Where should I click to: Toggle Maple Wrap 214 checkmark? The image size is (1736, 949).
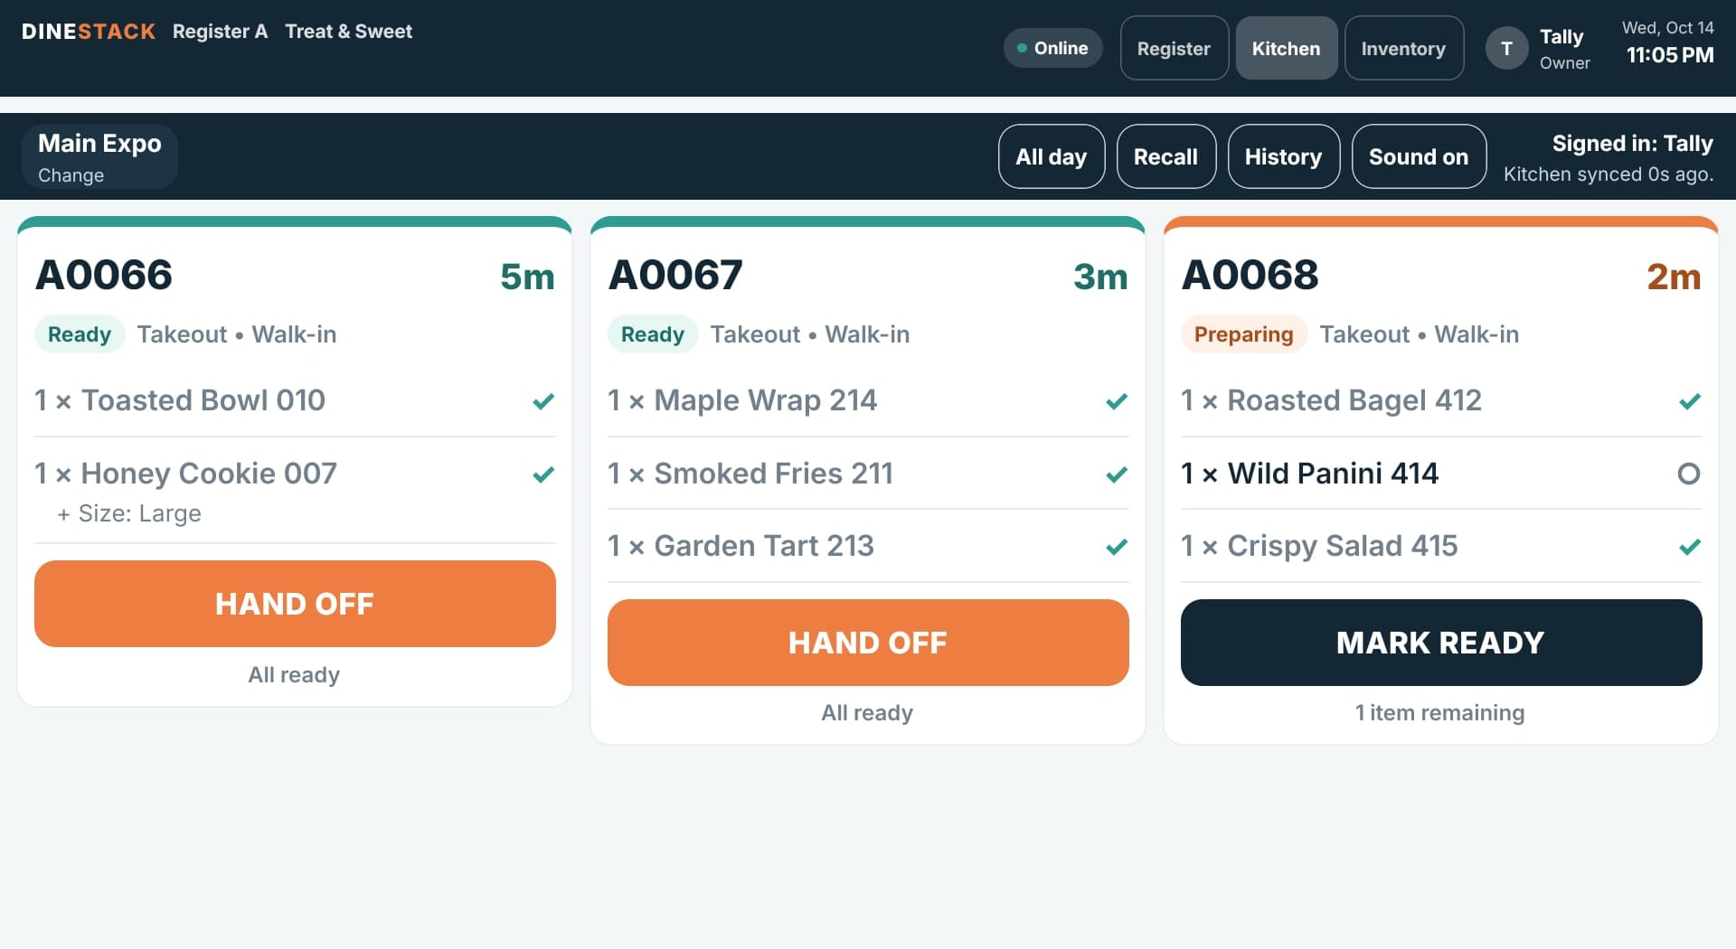pyautogui.click(x=1117, y=401)
